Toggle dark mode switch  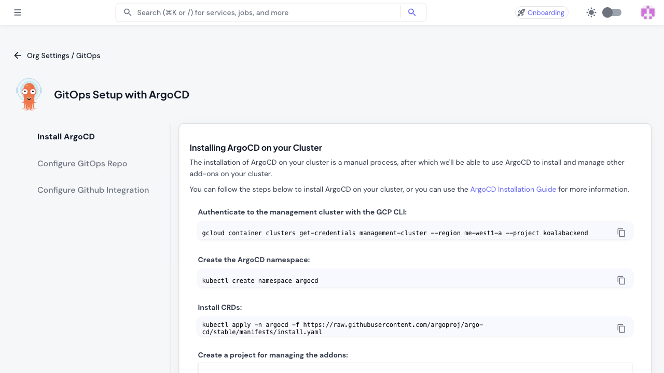click(611, 12)
